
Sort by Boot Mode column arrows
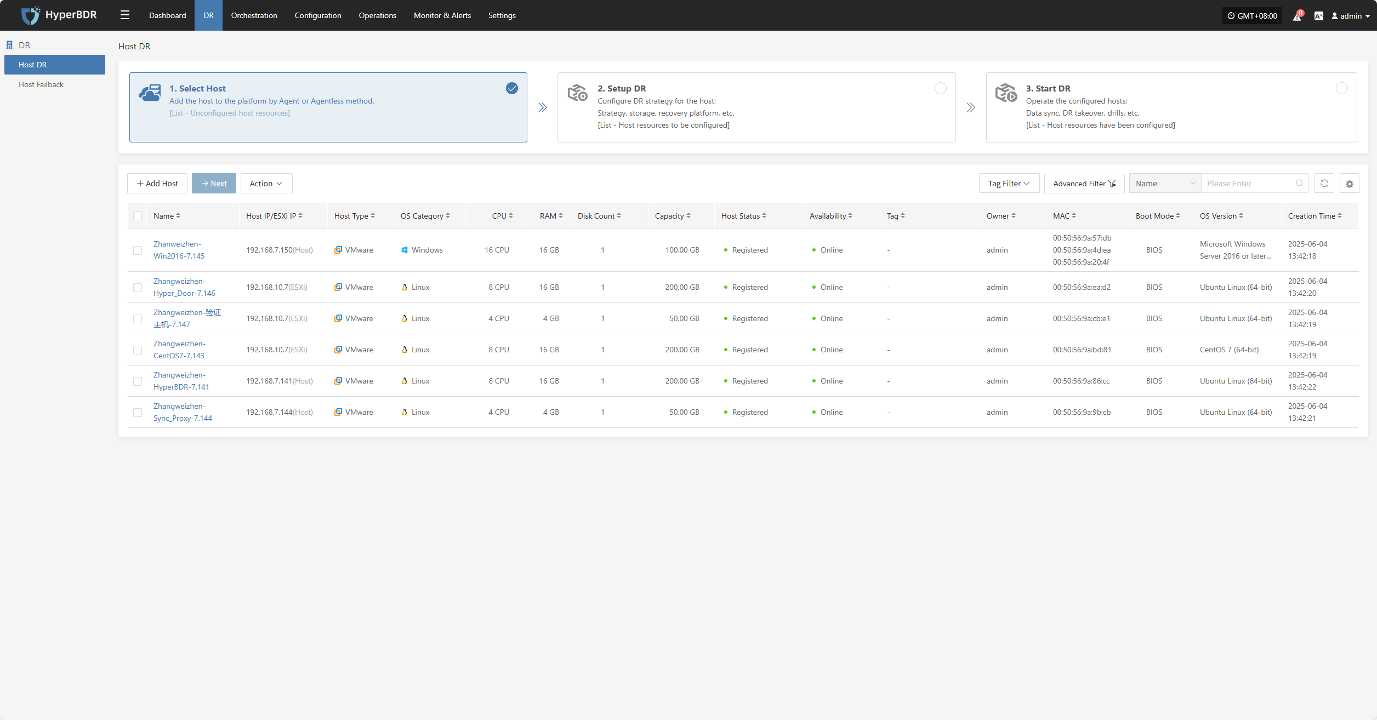point(1178,216)
